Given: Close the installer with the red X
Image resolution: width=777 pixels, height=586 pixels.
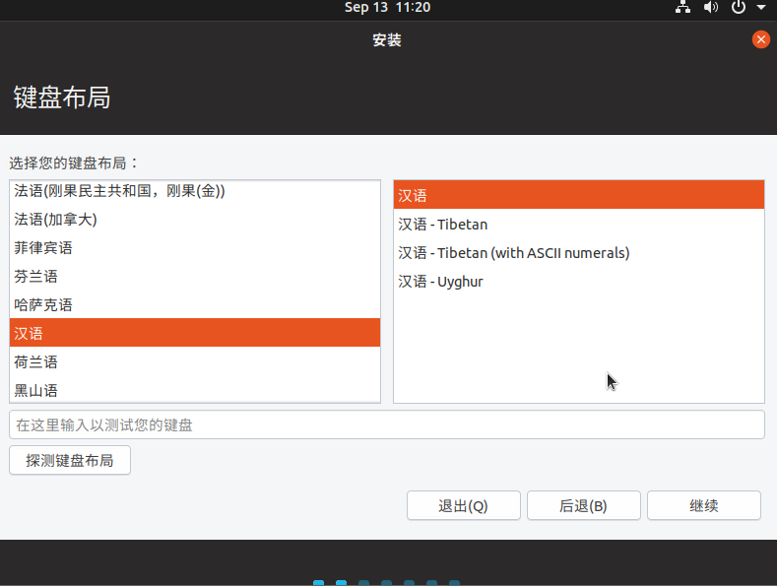Looking at the screenshot, I should click(760, 39).
